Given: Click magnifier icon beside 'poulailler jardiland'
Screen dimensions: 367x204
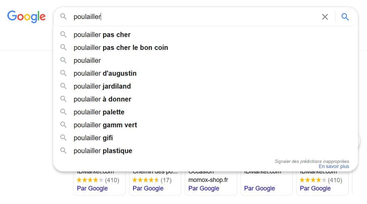Looking at the screenshot, I should [63, 86].
